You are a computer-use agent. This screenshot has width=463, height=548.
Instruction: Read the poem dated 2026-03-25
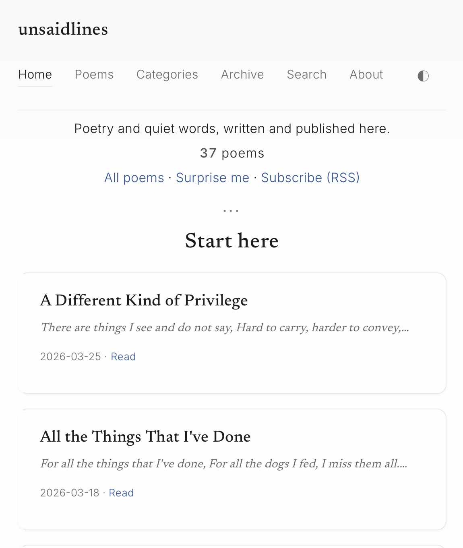(123, 357)
